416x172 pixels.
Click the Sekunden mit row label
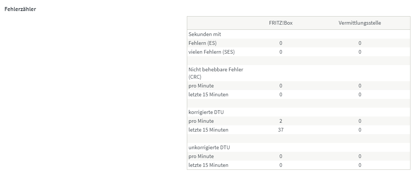[205, 34]
